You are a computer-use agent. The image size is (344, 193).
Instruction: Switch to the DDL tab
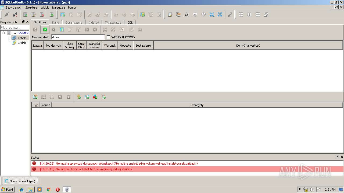point(130,23)
